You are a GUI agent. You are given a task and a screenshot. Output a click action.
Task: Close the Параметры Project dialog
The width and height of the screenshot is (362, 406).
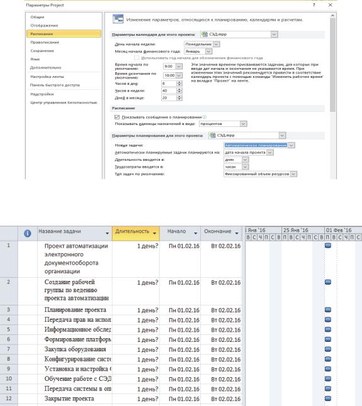(330, 5)
